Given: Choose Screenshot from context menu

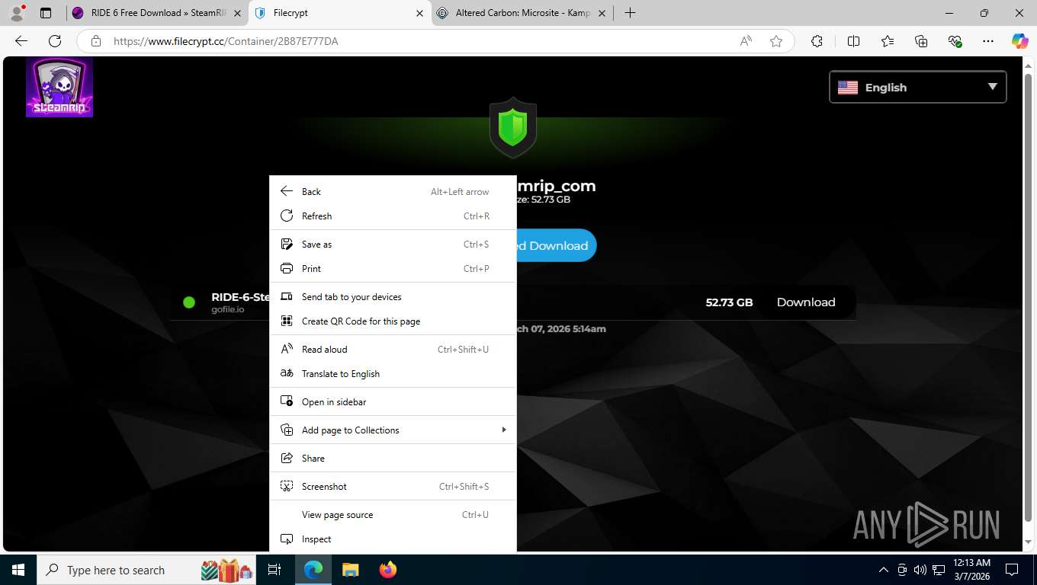Looking at the screenshot, I should [x=393, y=487].
